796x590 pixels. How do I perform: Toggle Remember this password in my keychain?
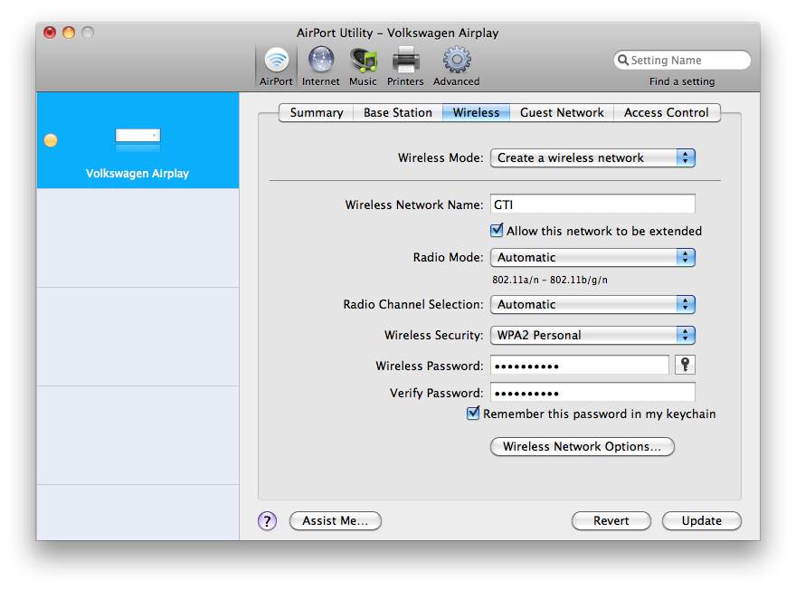pos(472,414)
